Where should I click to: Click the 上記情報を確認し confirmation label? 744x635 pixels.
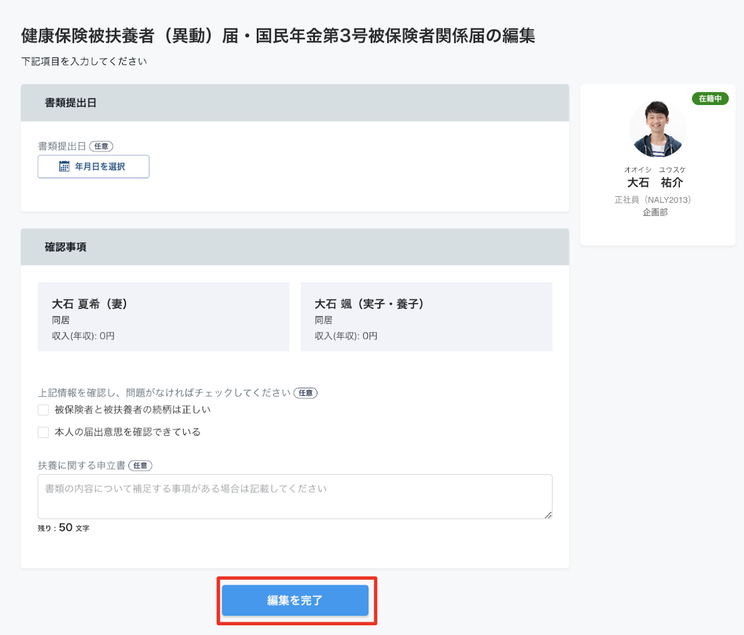(x=164, y=393)
